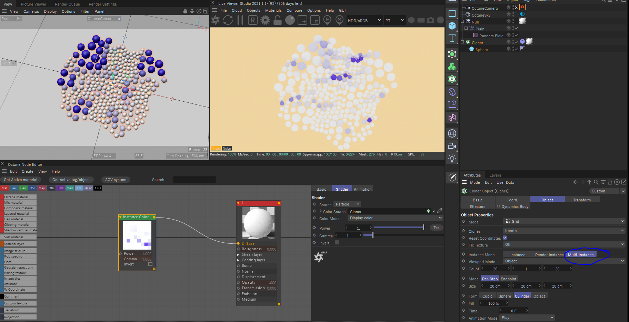Select the Text spline T tool icon
This screenshot has width=629, height=322.
click(452, 38)
